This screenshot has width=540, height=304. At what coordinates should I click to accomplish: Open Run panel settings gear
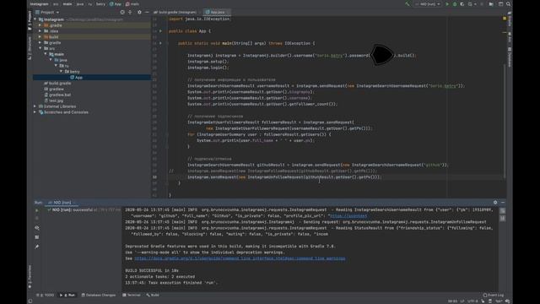pos(495,203)
